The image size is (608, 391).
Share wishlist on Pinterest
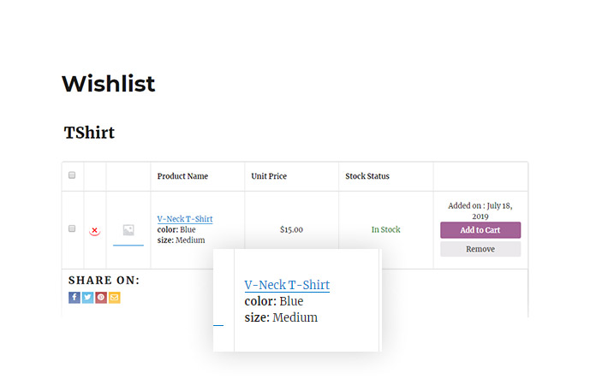pos(101,297)
